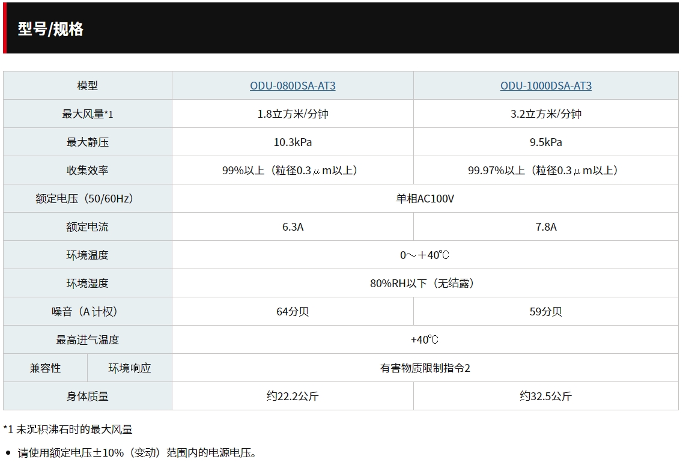Screen dimensions: 686x465
Task: Select the 身体质量 row label
Action: tap(88, 397)
